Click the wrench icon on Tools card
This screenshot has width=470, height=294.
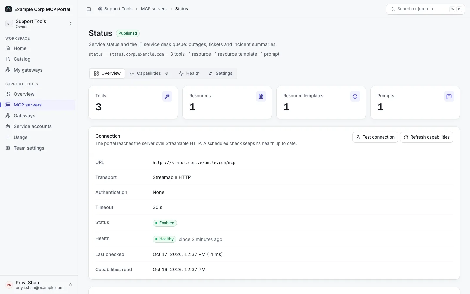[167, 96]
